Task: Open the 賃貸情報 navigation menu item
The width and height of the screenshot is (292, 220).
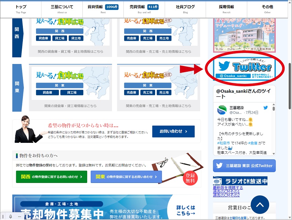Action: click(x=103, y=9)
